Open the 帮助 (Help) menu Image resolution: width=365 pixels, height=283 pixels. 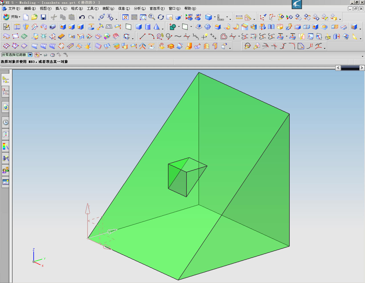tap(190, 9)
